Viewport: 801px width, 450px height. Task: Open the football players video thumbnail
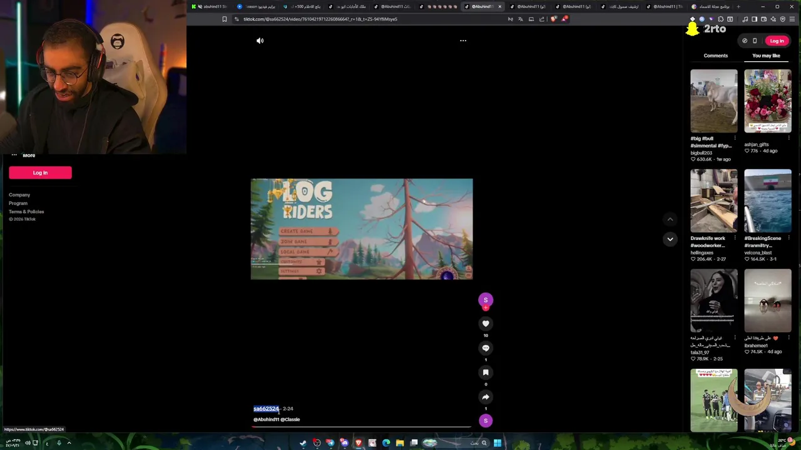(714, 400)
